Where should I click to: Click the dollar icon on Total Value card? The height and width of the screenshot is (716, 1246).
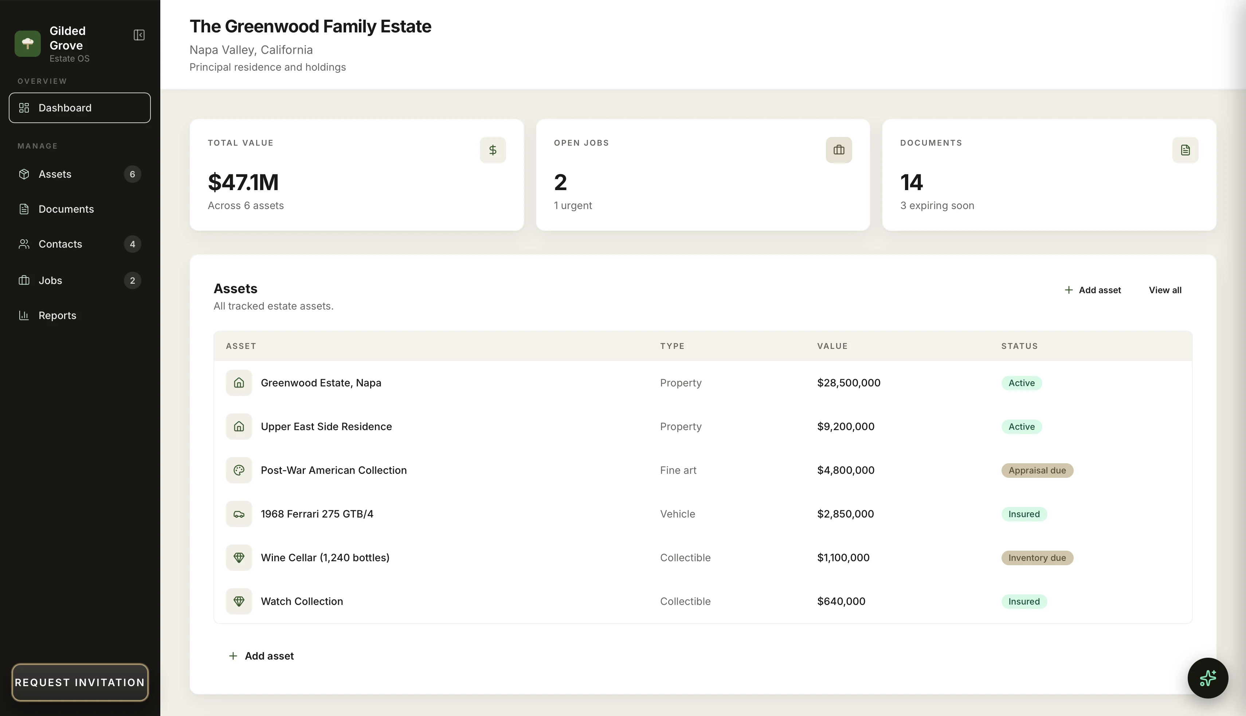click(493, 150)
